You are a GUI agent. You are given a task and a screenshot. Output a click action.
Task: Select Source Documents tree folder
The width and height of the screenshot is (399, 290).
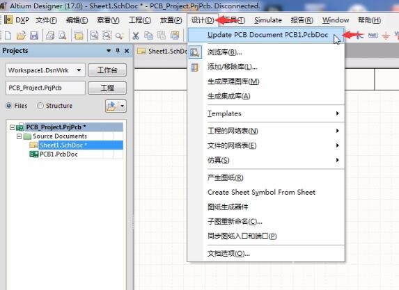[x=60, y=136]
